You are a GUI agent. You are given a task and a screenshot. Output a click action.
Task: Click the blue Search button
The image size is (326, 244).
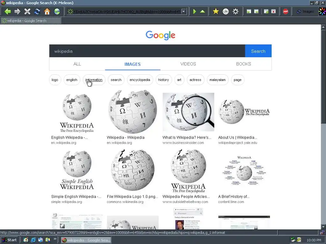258,51
